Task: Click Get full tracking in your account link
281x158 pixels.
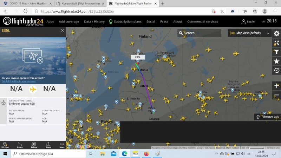Action: click(x=19, y=81)
